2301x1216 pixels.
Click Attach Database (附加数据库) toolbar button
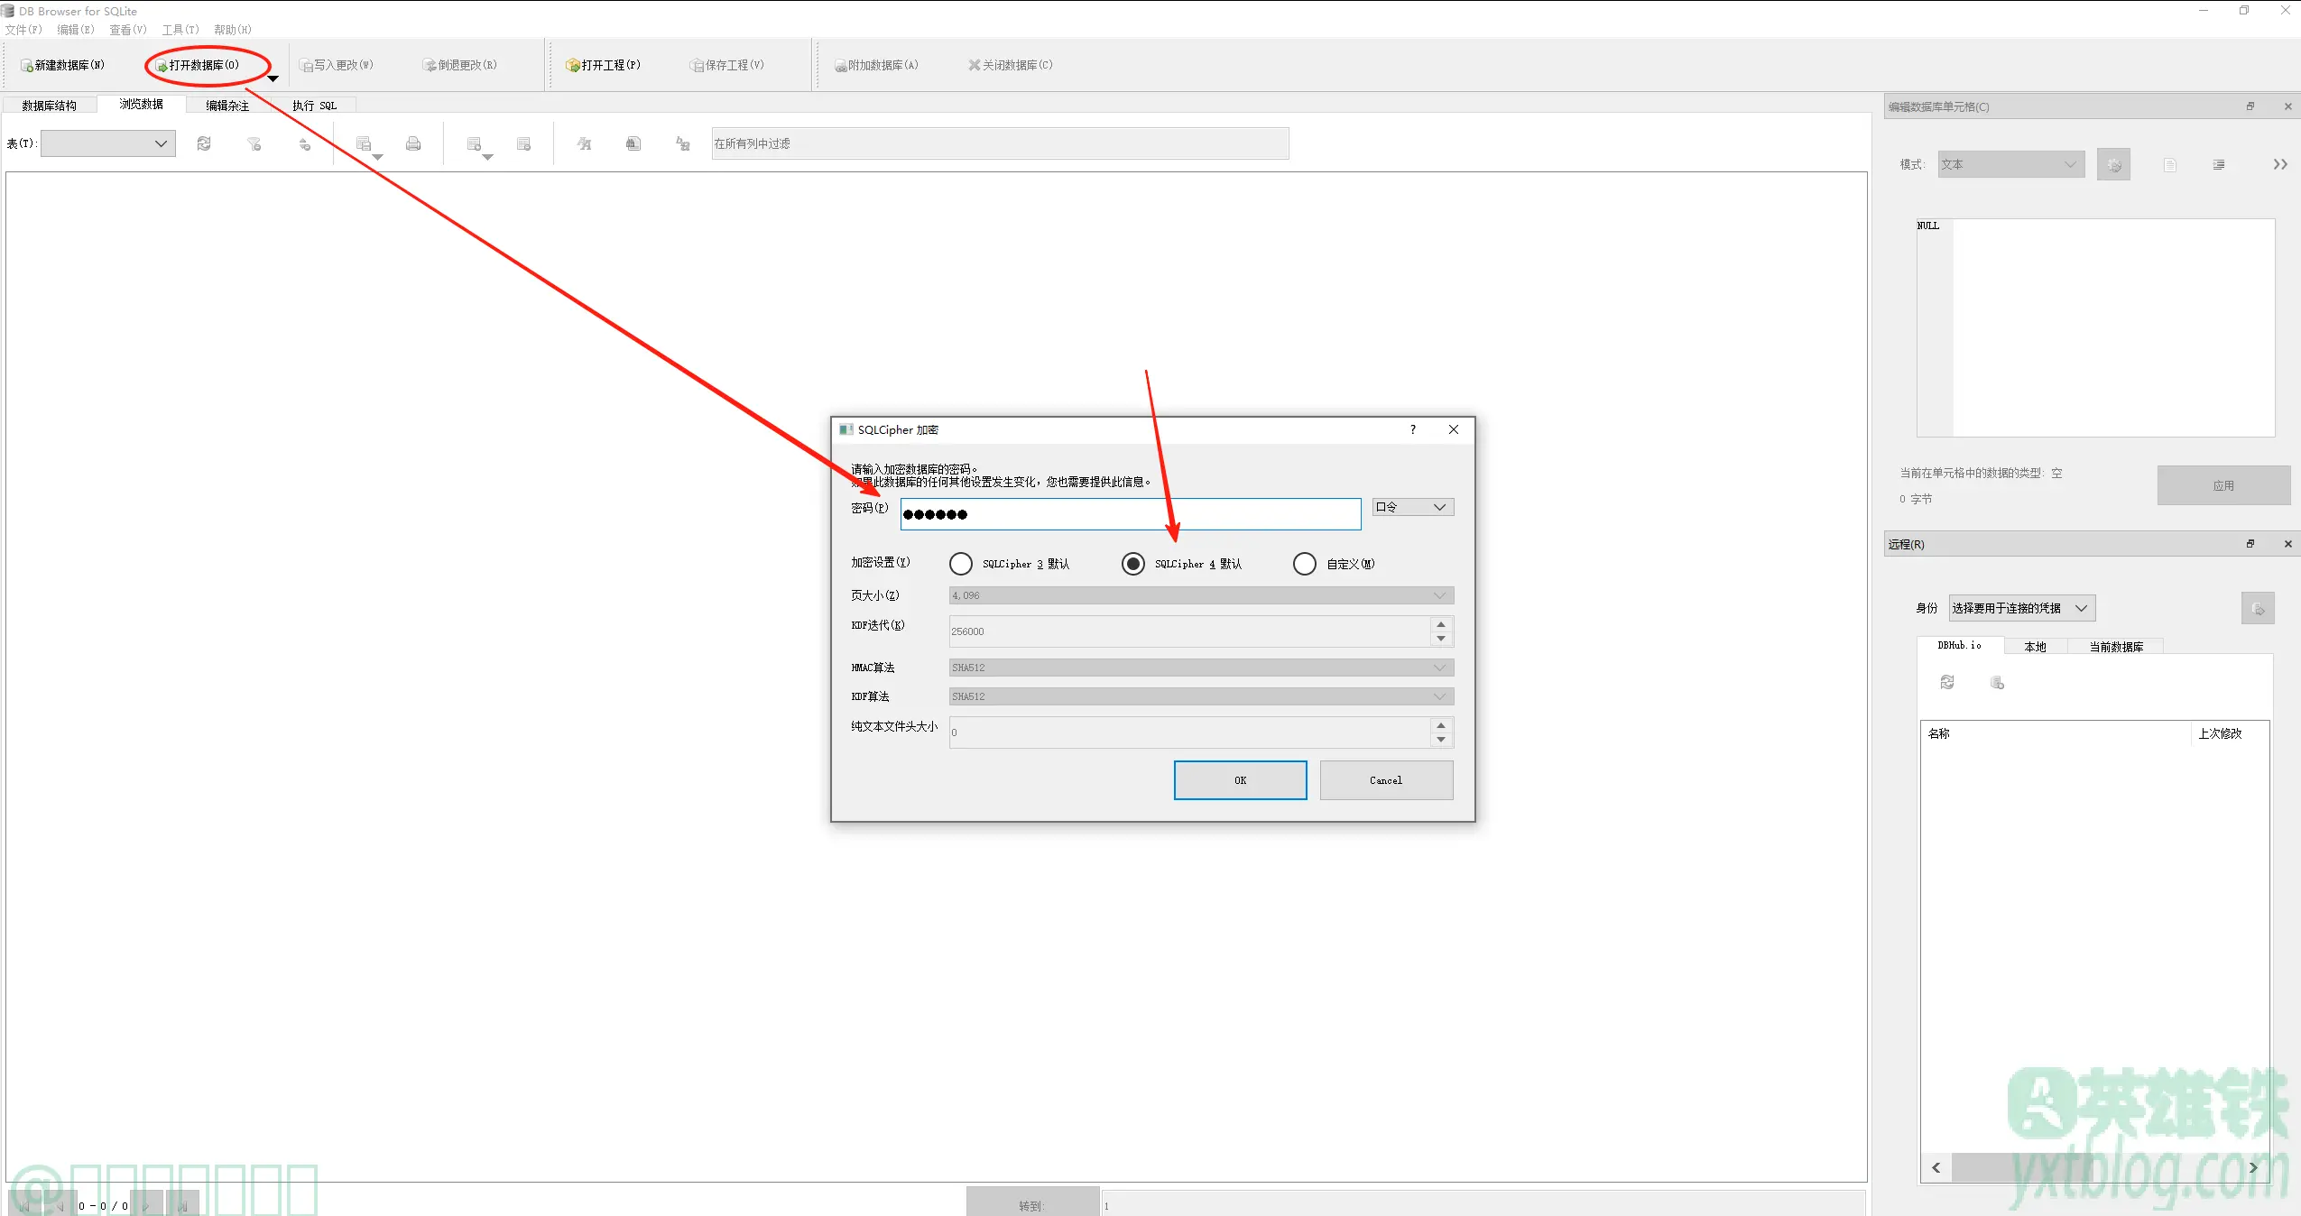876,65
